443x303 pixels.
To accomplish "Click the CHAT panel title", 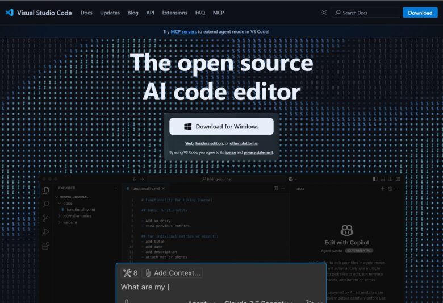I will (x=300, y=189).
